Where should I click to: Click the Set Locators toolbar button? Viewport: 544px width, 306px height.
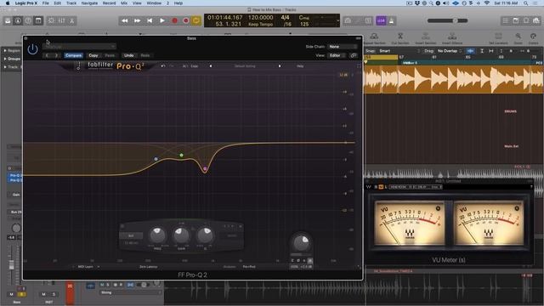pos(498,38)
